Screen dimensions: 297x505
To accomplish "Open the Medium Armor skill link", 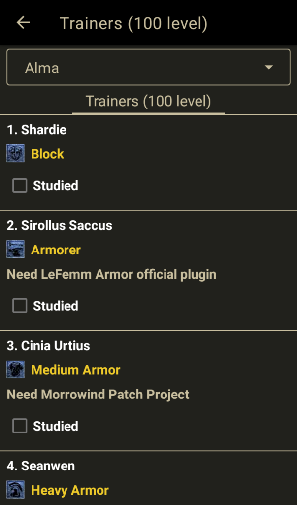I will click(75, 370).
